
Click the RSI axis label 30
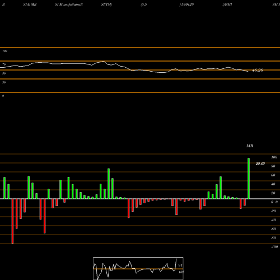(x=4, y=82)
